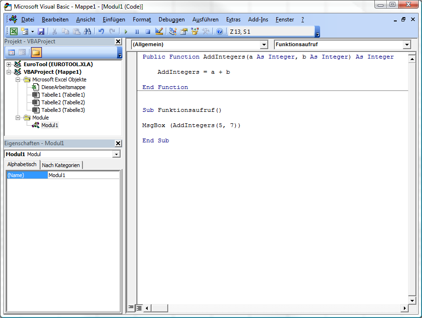
Task: Run the macro with the green play icon
Action: 126,31
